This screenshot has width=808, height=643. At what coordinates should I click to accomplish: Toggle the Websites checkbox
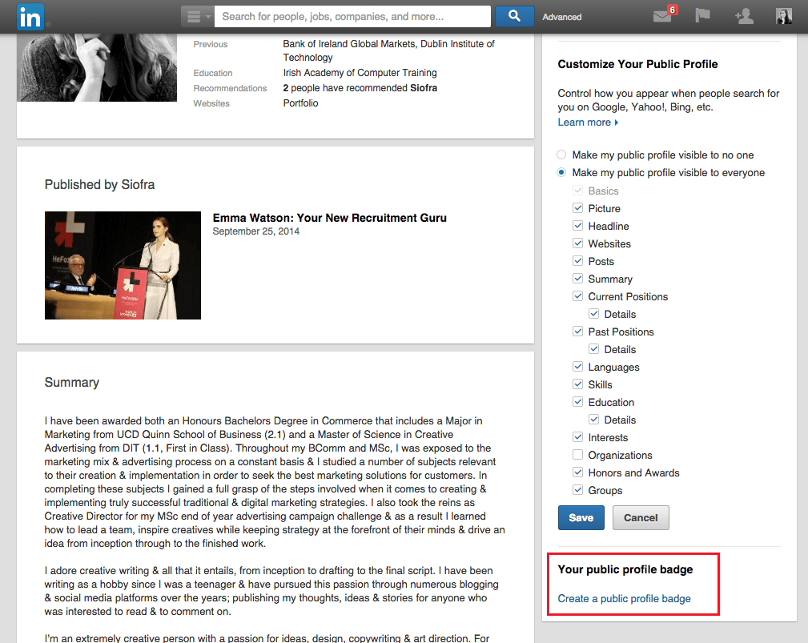point(577,243)
